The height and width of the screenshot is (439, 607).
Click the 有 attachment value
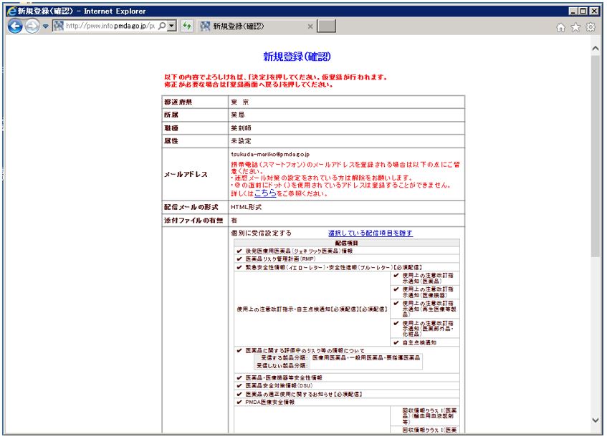click(x=234, y=220)
